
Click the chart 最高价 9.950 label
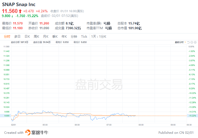tap(62, 42)
